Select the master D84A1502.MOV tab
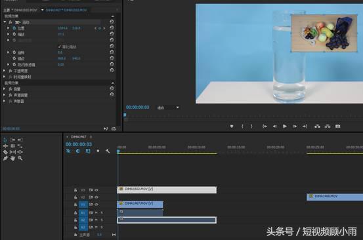 pyautogui.click(x=20, y=10)
